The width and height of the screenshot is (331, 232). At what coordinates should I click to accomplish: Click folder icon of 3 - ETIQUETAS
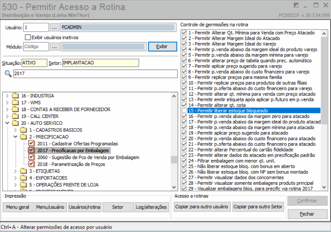pyautogui.click(x=23, y=171)
